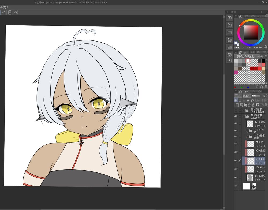Open the layer panel hamburger menu
The image size is (268, 210).
point(236,91)
